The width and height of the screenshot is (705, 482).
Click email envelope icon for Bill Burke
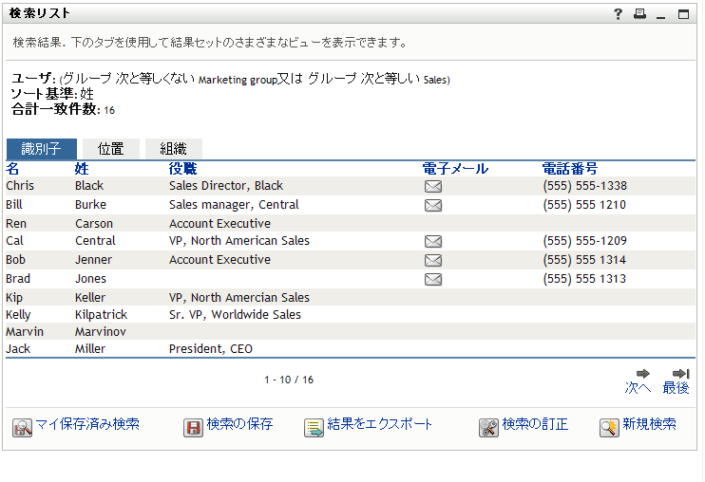[x=433, y=205]
